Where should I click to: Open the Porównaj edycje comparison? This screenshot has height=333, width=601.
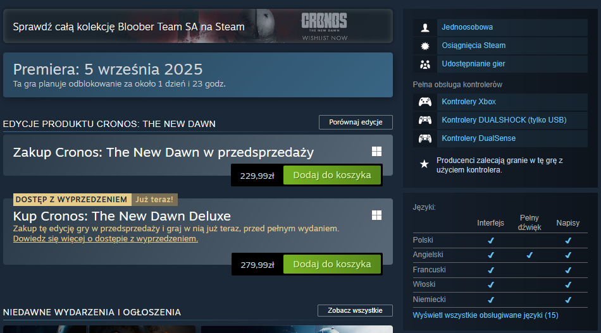[x=356, y=122]
